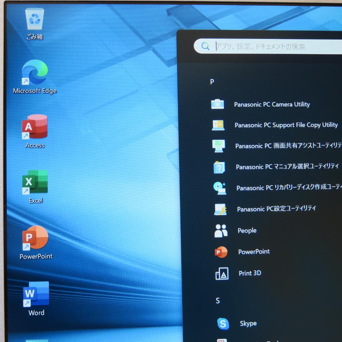Click the Microsoft Edge desktop label text
The height and width of the screenshot is (342, 342).
pyautogui.click(x=35, y=91)
